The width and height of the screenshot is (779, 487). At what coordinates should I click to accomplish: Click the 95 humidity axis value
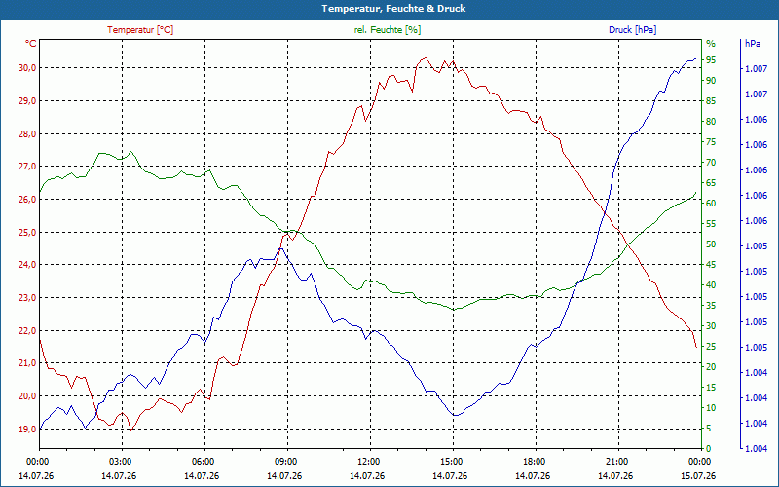(711, 59)
